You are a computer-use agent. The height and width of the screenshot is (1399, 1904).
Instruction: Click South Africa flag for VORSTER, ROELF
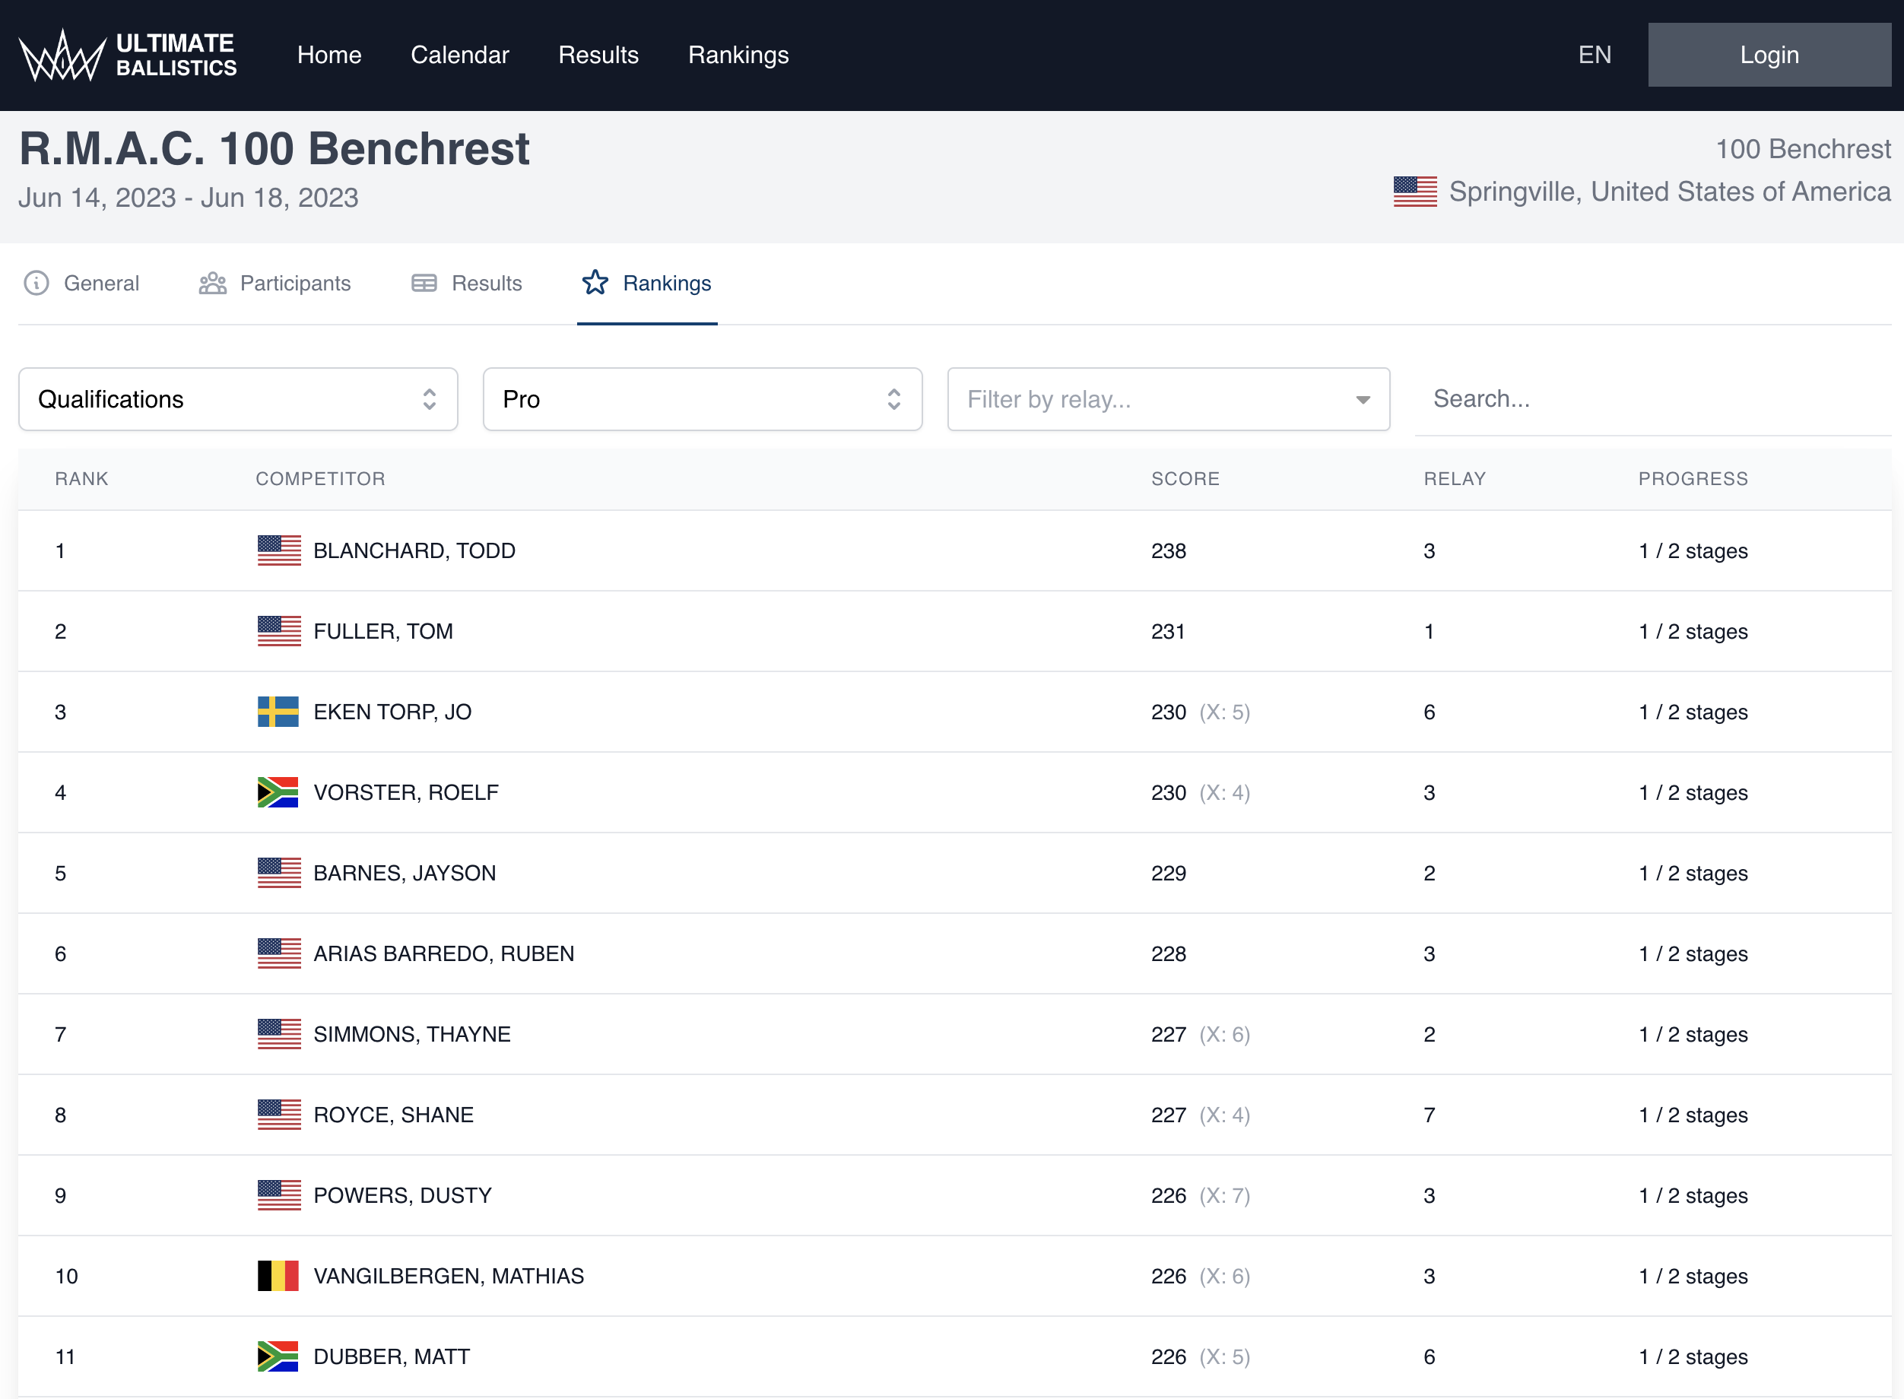[278, 793]
